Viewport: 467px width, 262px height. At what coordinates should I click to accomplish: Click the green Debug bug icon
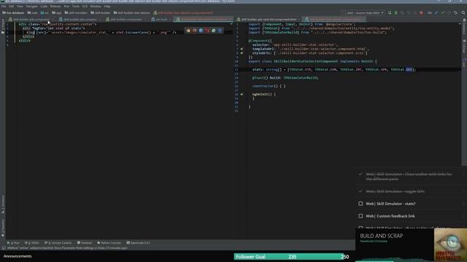tap(395, 13)
